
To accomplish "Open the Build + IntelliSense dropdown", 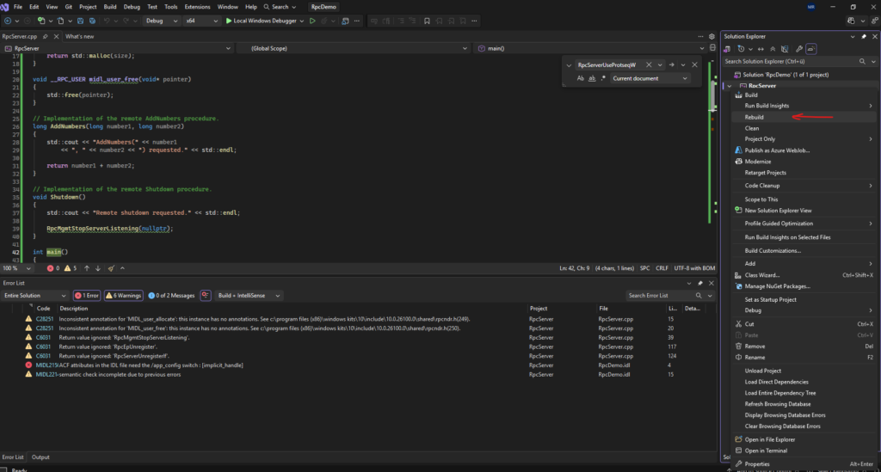I will click(249, 295).
